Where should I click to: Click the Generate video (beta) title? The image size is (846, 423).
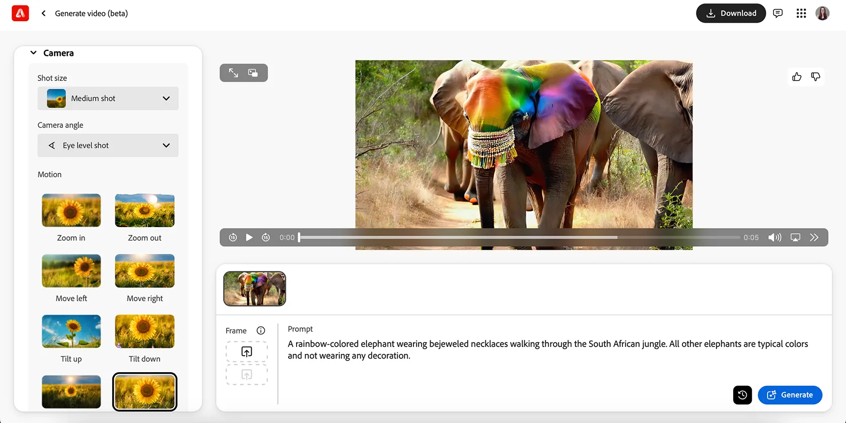pyautogui.click(x=91, y=13)
